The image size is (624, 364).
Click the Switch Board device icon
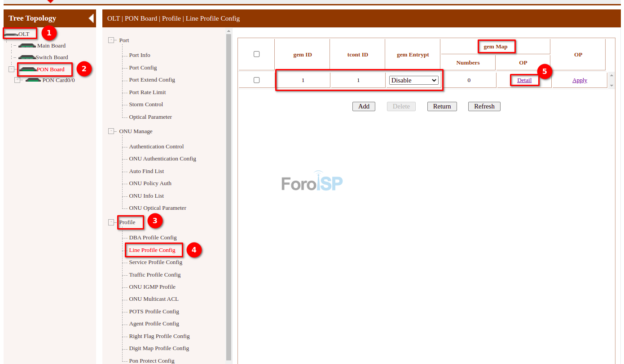click(x=27, y=57)
